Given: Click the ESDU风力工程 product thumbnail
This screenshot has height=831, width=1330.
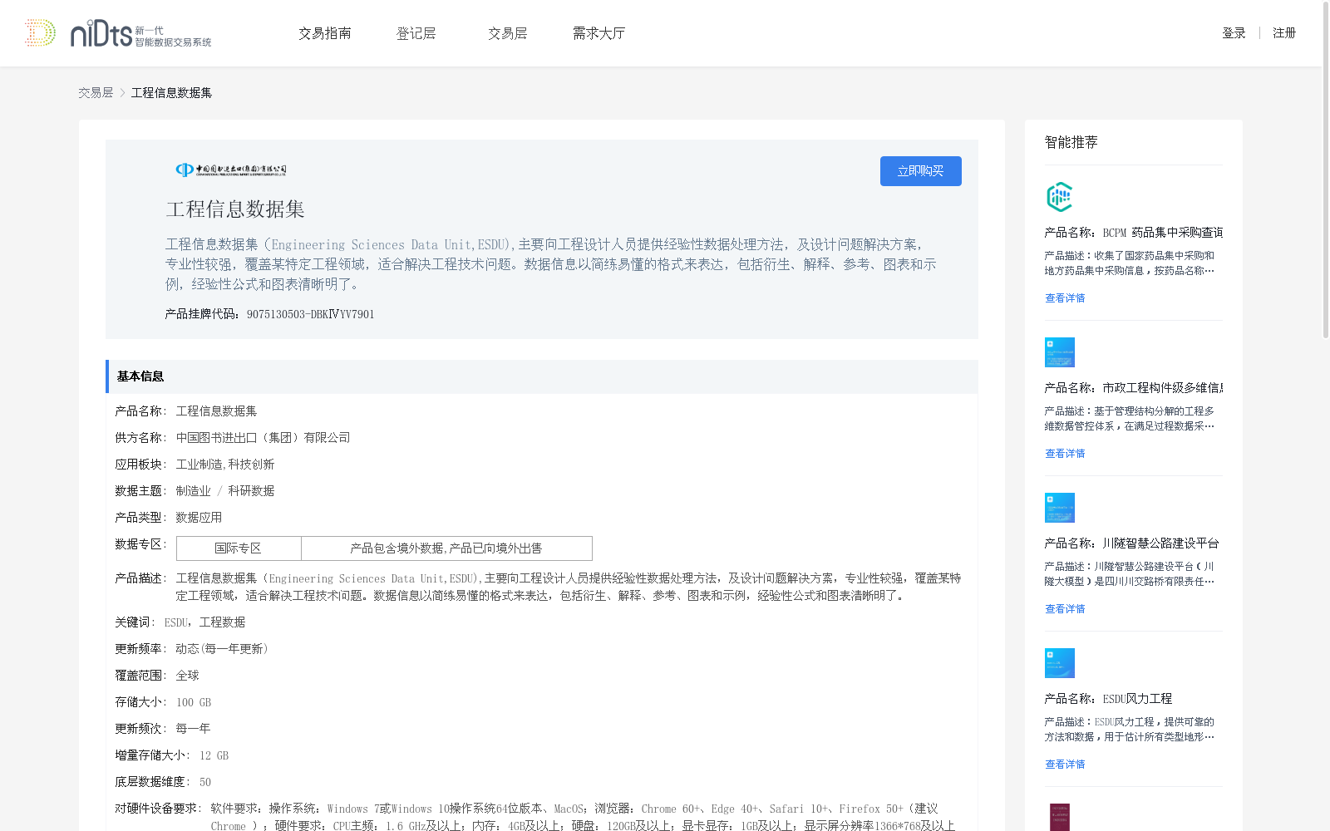Looking at the screenshot, I should point(1060,663).
